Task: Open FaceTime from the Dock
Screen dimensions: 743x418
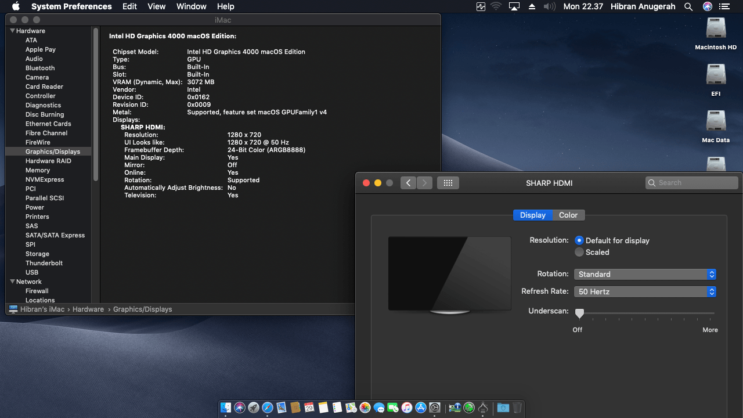Action: pyautogui.click(x=393, y=408)
